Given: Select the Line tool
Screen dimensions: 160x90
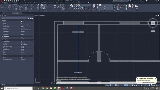Looking at the screenshot, I should (x=2, y=6).
